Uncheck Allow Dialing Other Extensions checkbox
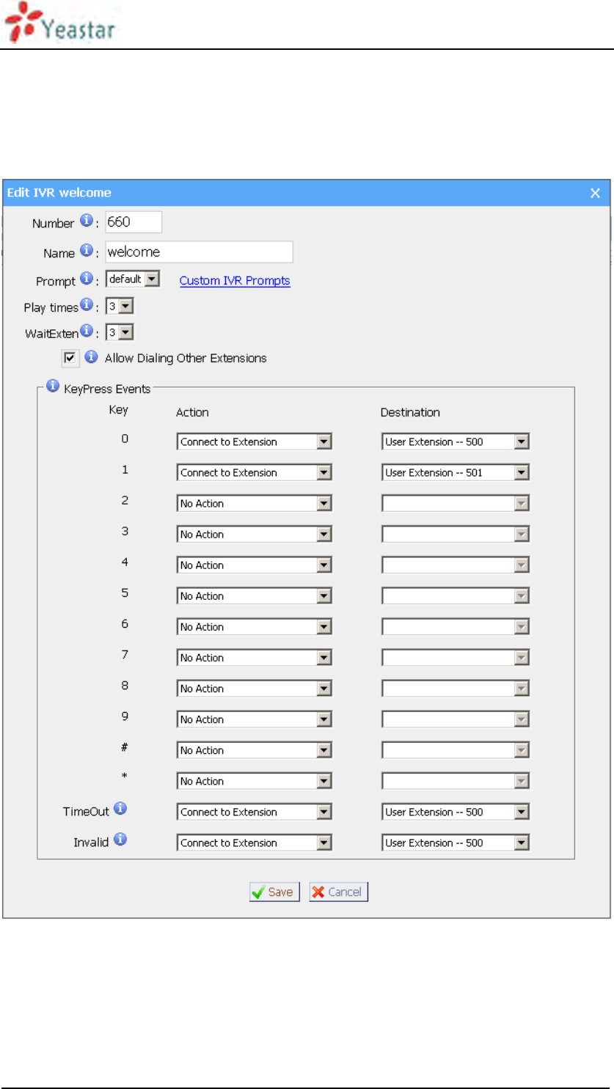Screen dimensions: 614x1089 coord(70,359)
